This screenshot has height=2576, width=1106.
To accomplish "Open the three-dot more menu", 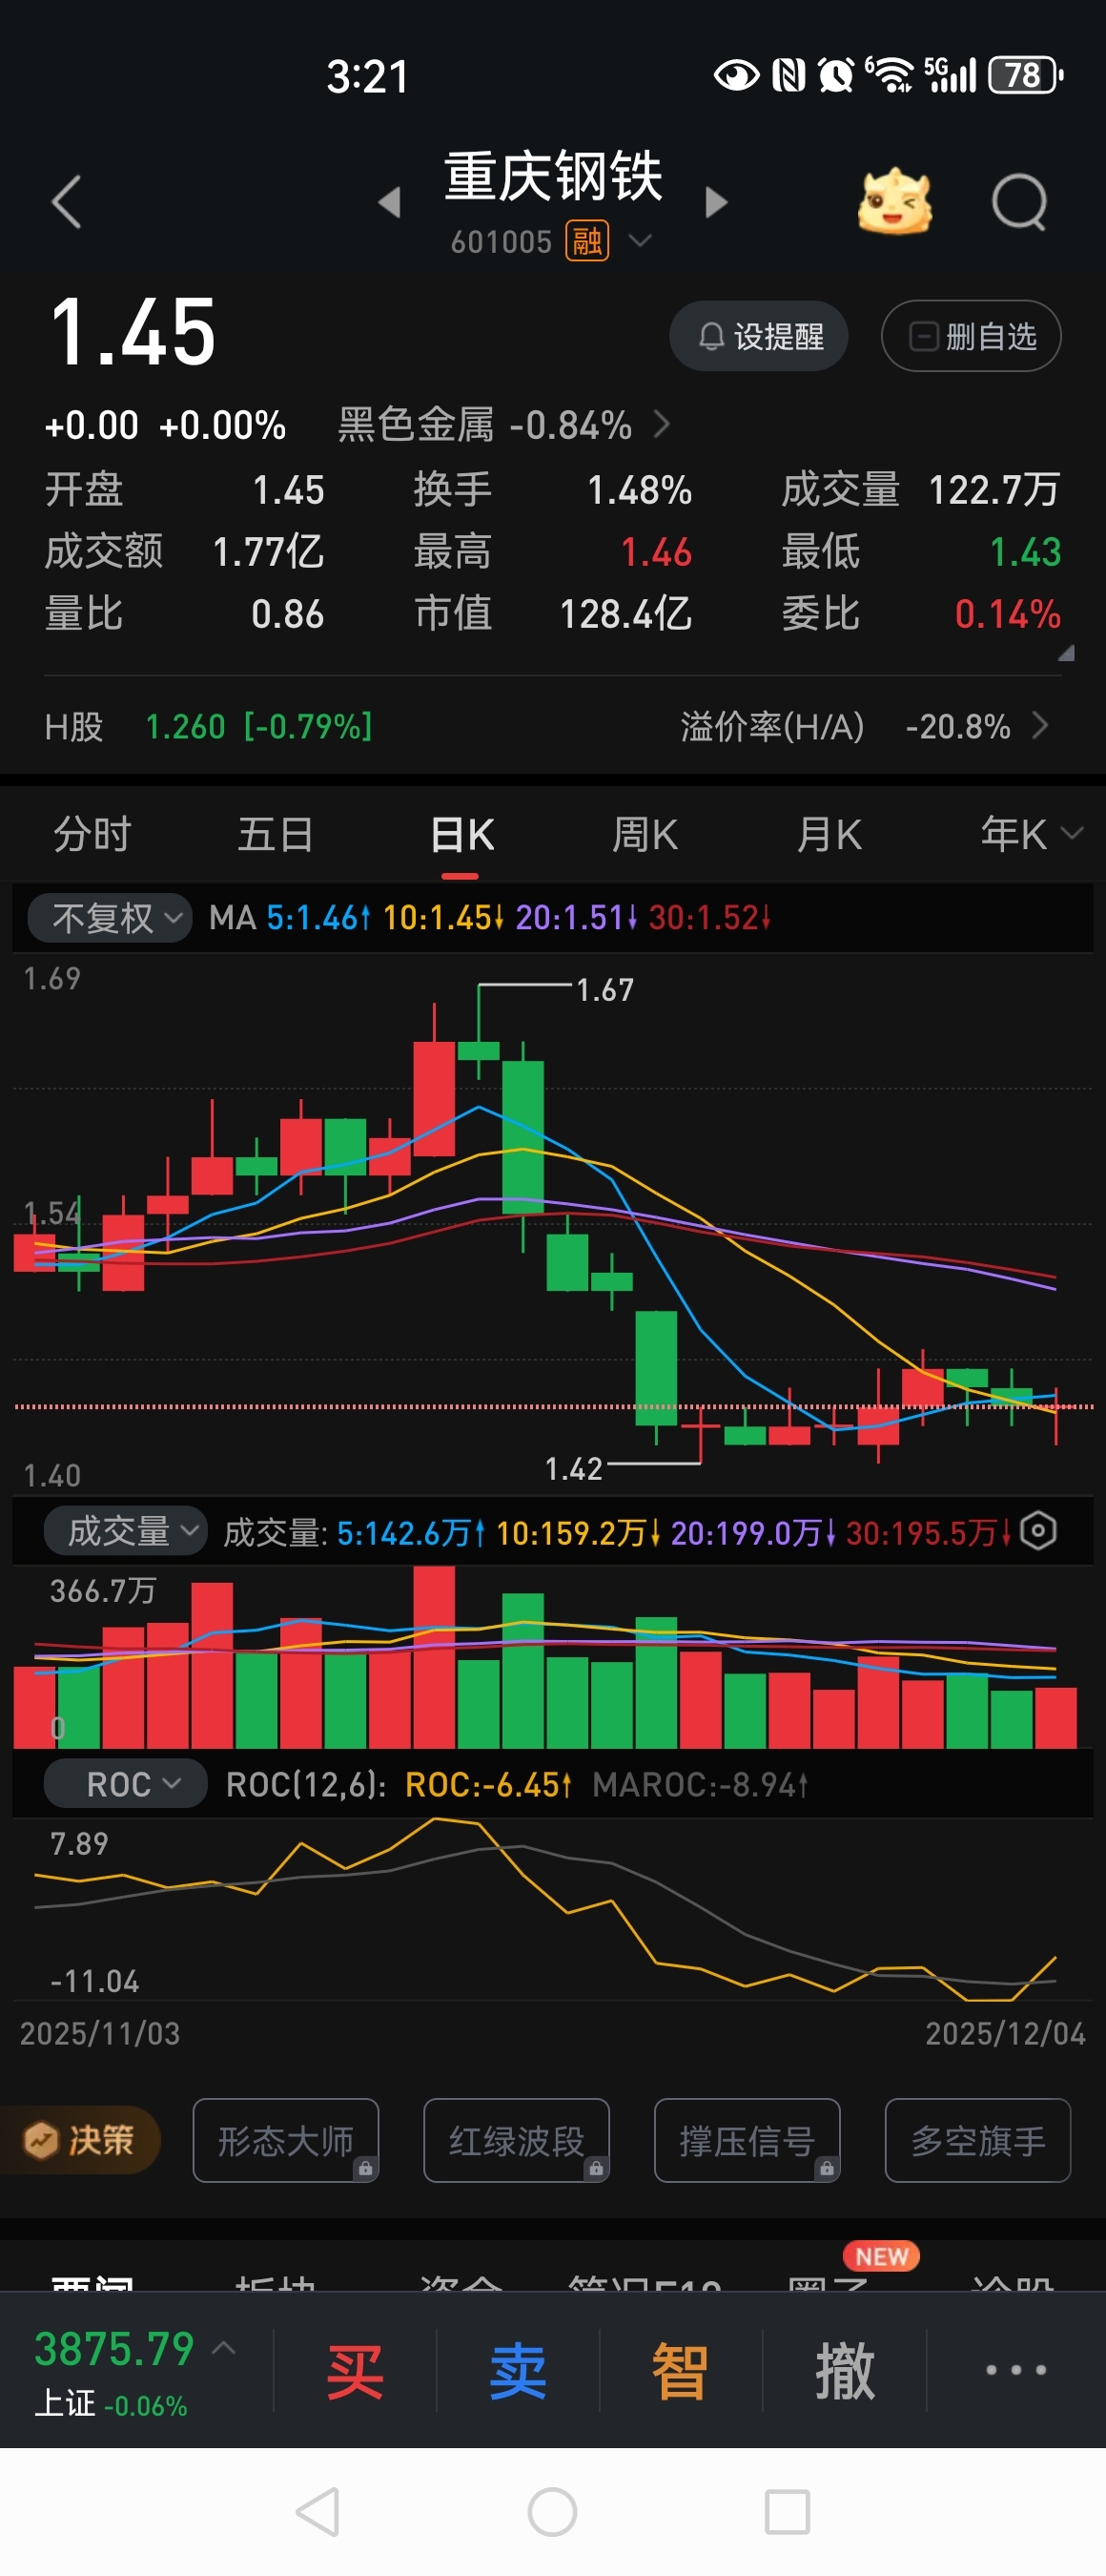I will (1016, 2370).
